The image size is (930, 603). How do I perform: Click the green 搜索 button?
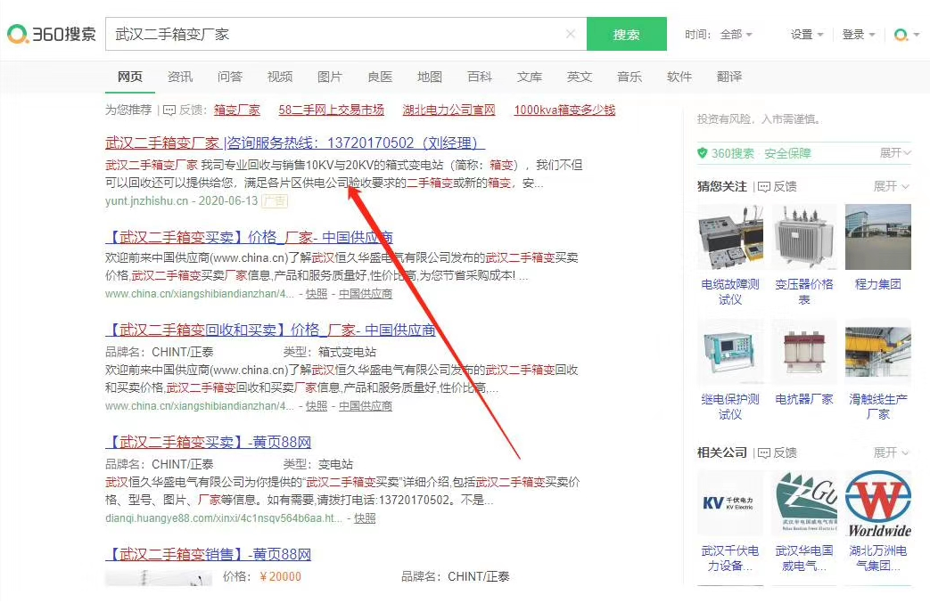(x=626, y=34)
